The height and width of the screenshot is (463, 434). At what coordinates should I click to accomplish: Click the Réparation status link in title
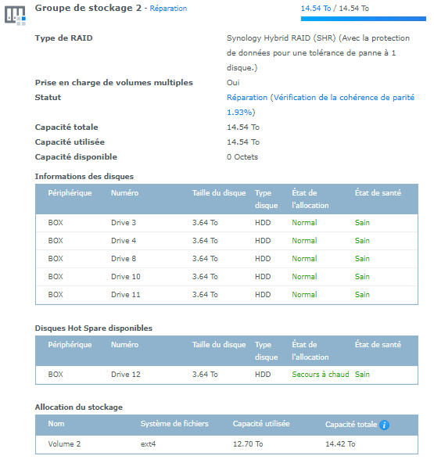coord(168,9)
